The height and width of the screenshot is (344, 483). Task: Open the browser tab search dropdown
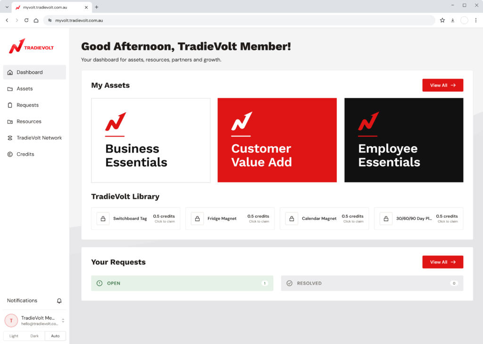[7, 7]
